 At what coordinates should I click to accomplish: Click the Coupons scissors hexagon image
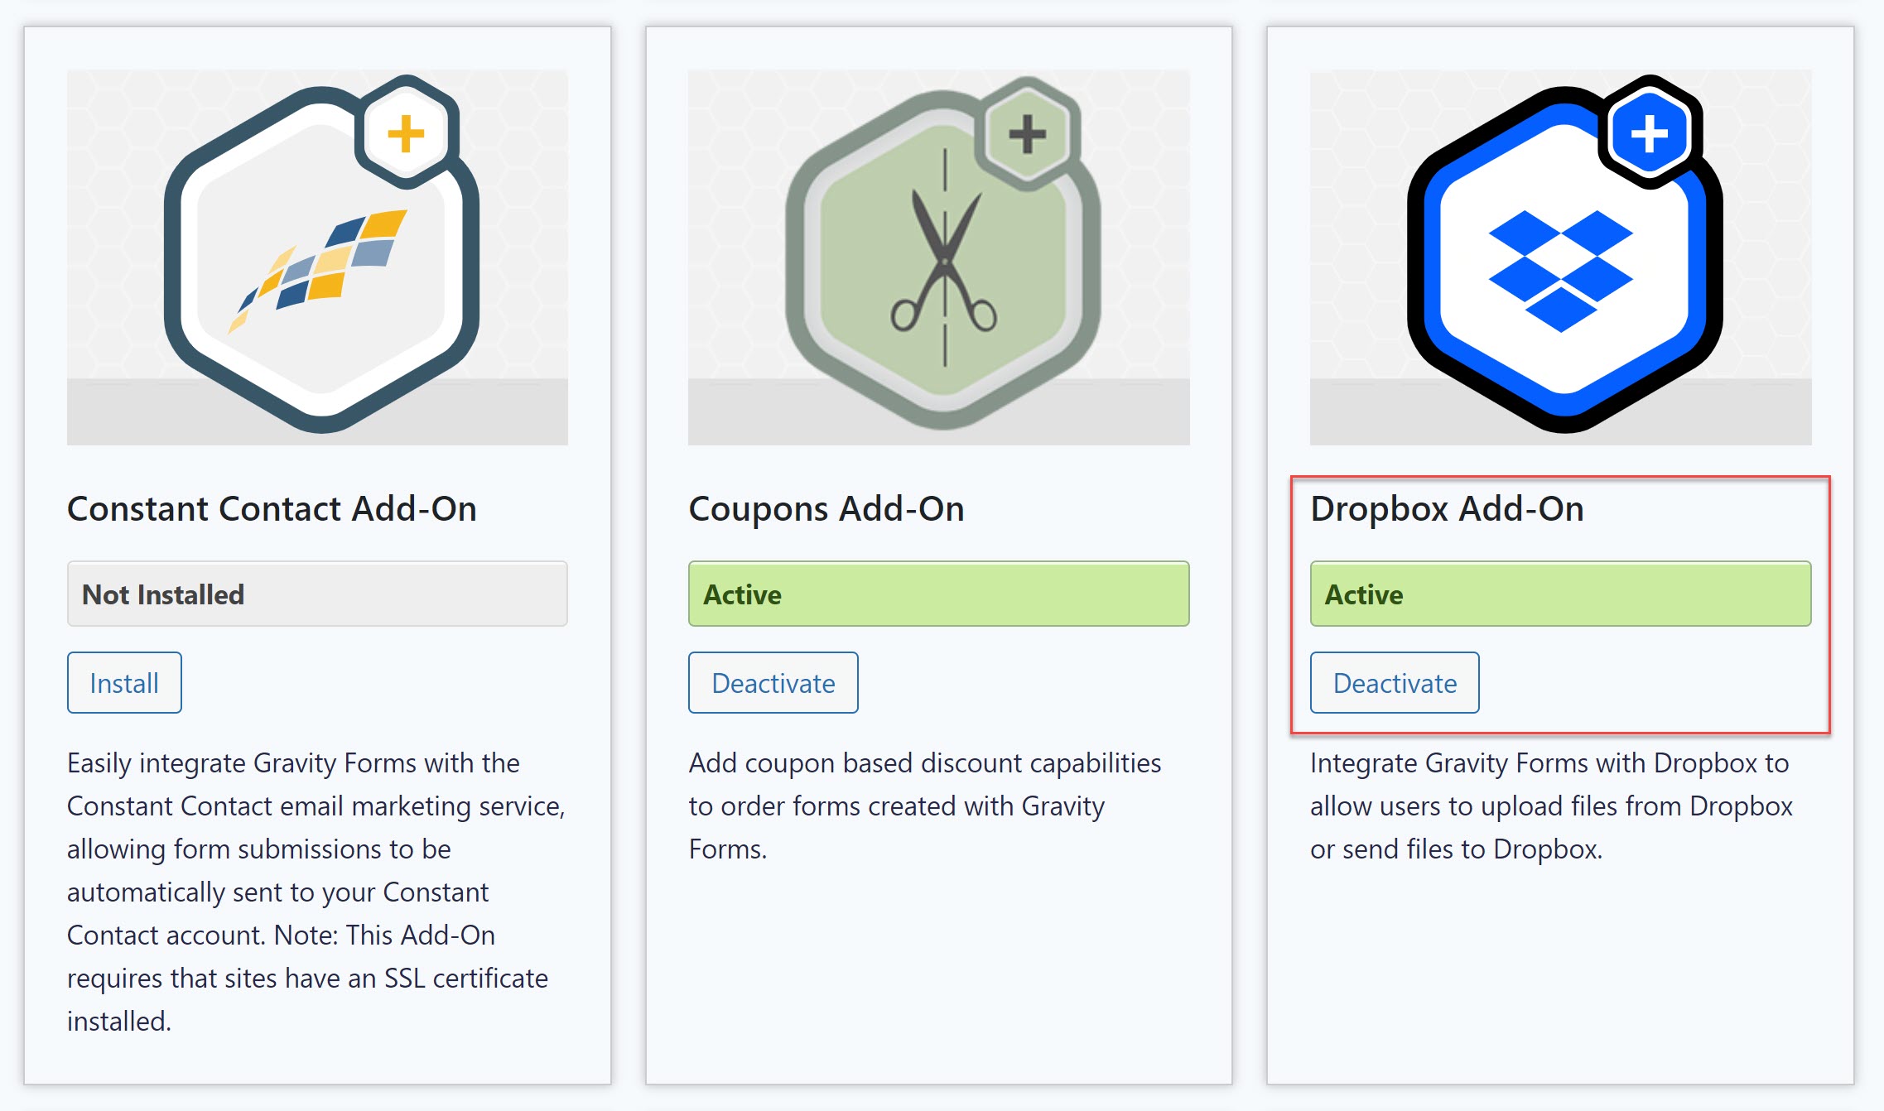[938, 257]
